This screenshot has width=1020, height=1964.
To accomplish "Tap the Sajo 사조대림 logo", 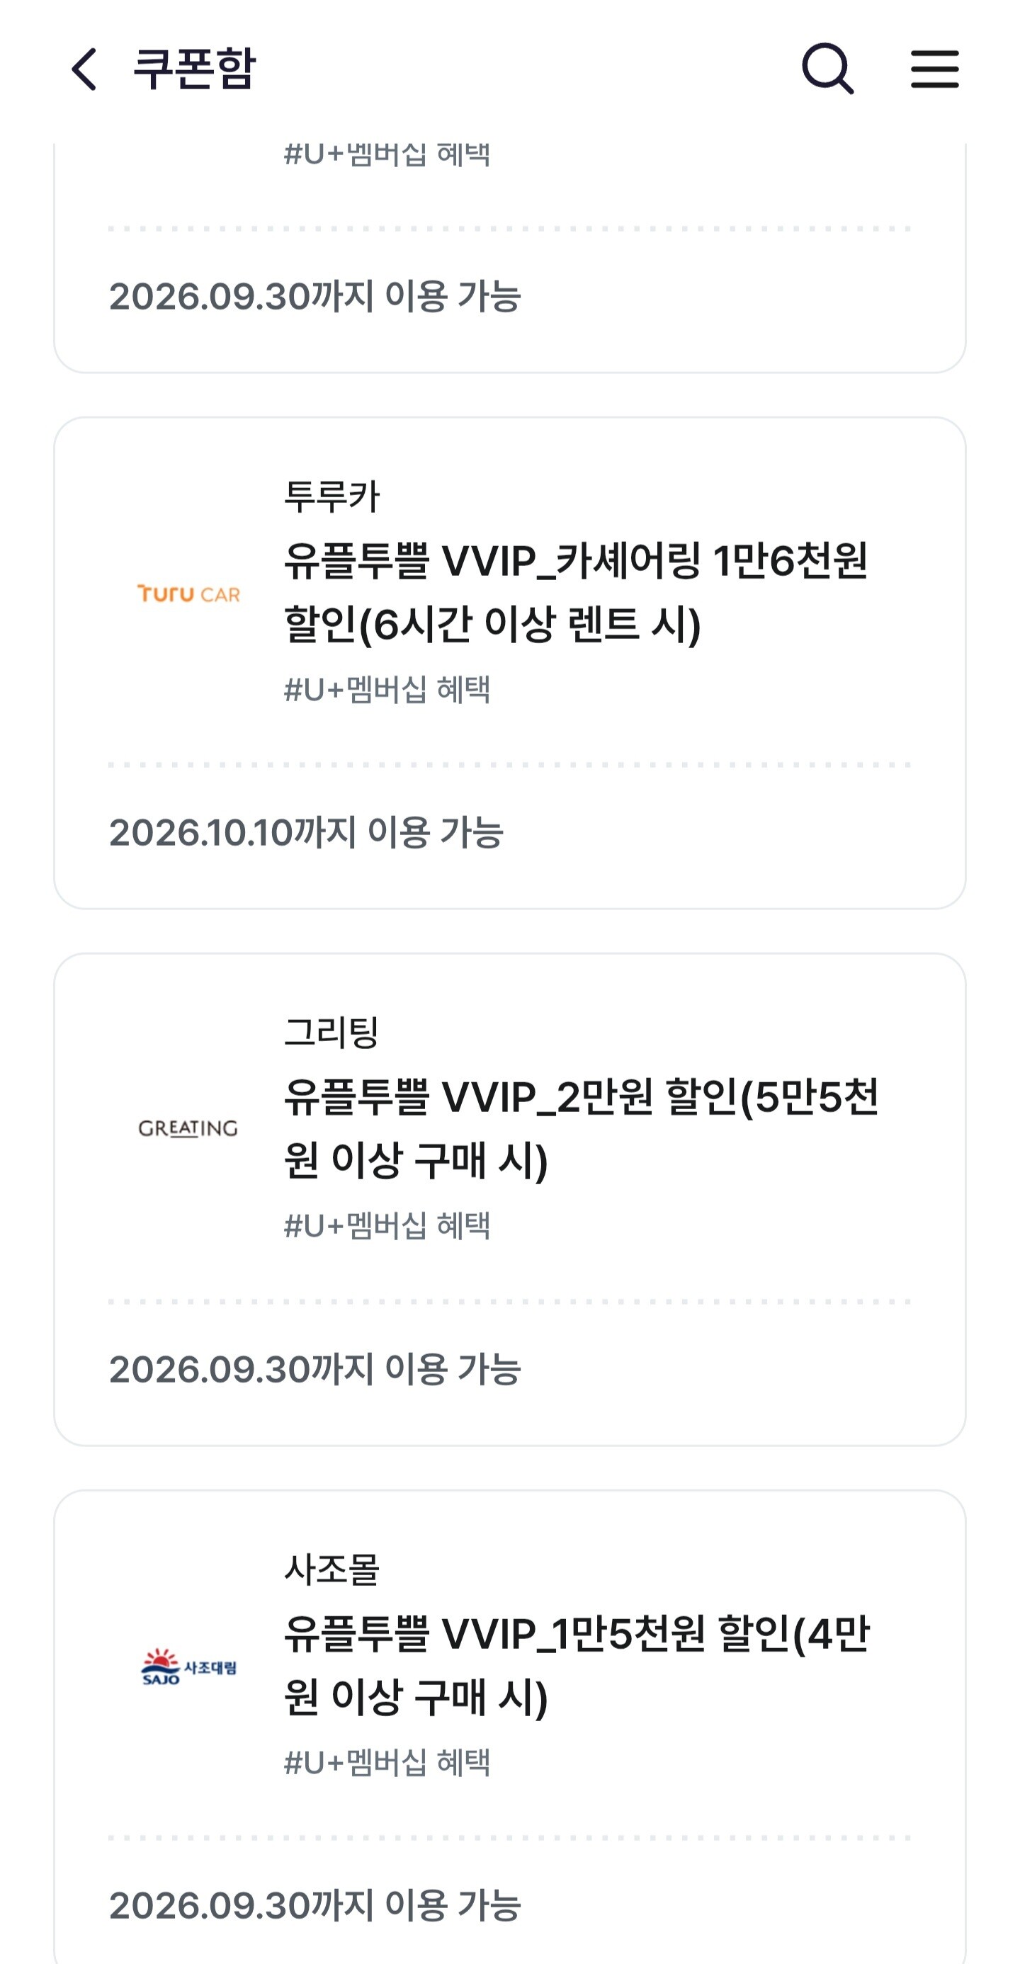I will pyautogui.click(x=188, y=1667).
